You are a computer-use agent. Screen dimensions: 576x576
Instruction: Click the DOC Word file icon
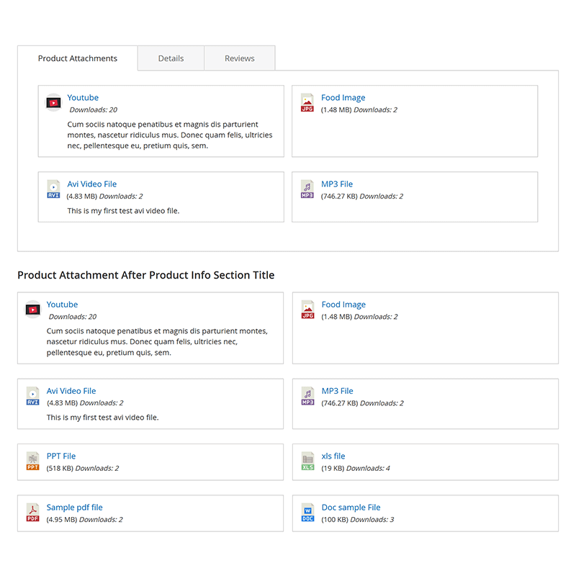308,513
